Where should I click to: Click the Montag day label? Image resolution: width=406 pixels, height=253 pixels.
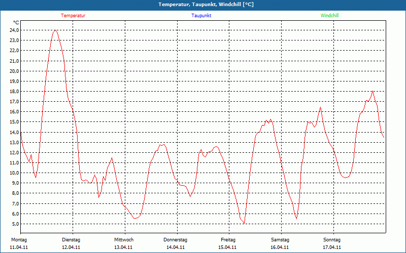(x=19, y=240)
